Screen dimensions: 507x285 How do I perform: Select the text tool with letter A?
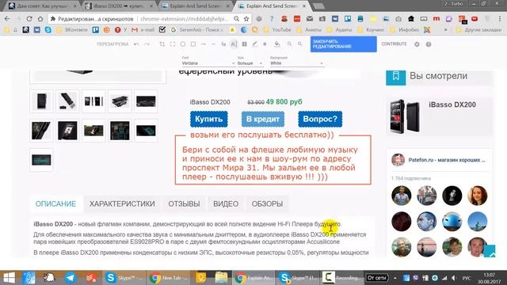234,44
